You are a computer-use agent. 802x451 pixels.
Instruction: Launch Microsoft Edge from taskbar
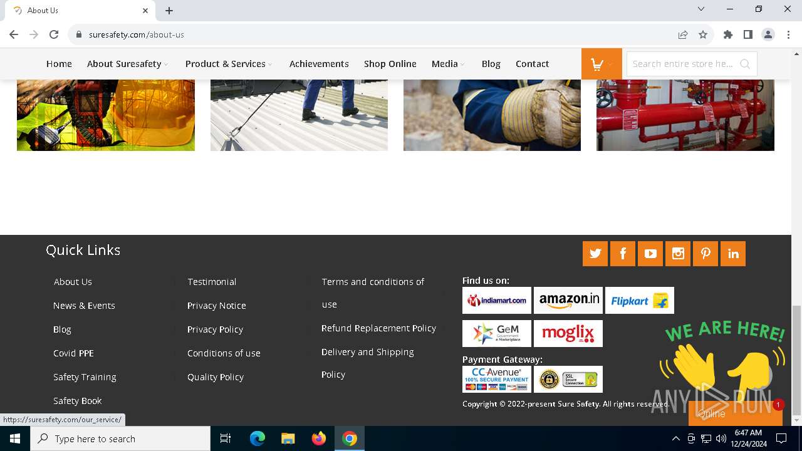pyautogui.click(x=258, y=438)
